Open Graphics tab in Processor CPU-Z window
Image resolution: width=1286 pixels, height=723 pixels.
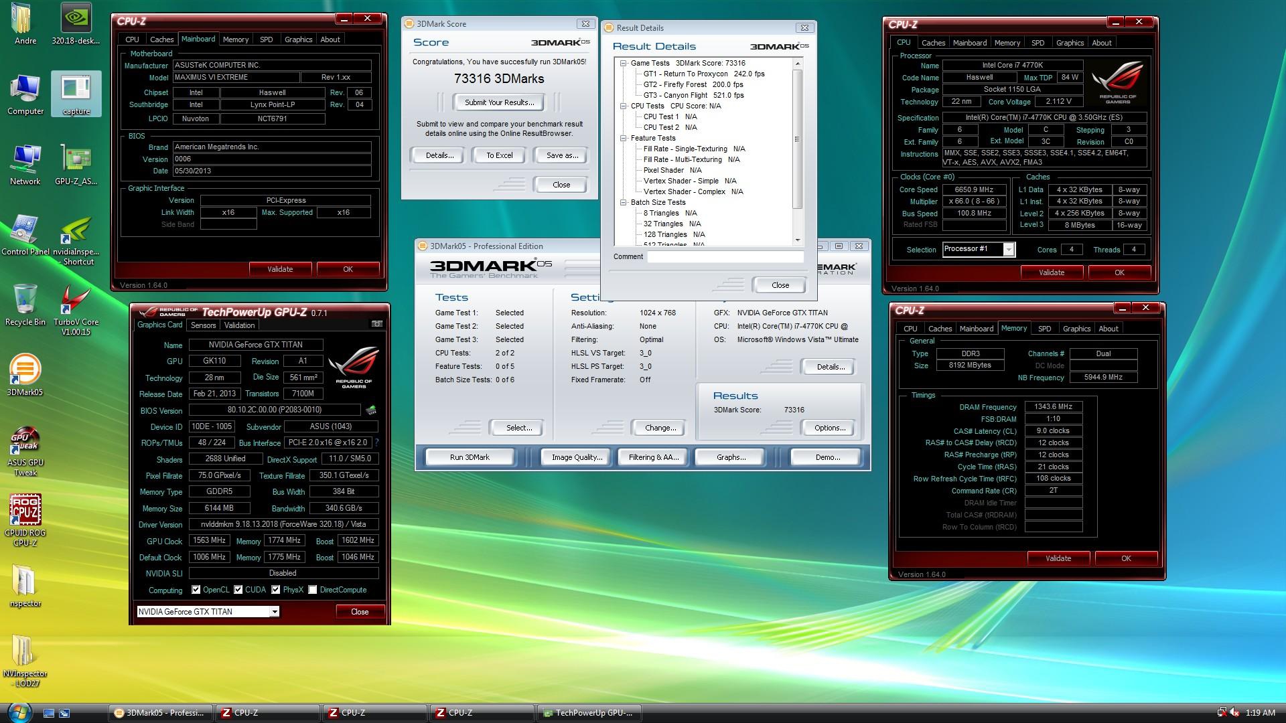coord(1070,43)
